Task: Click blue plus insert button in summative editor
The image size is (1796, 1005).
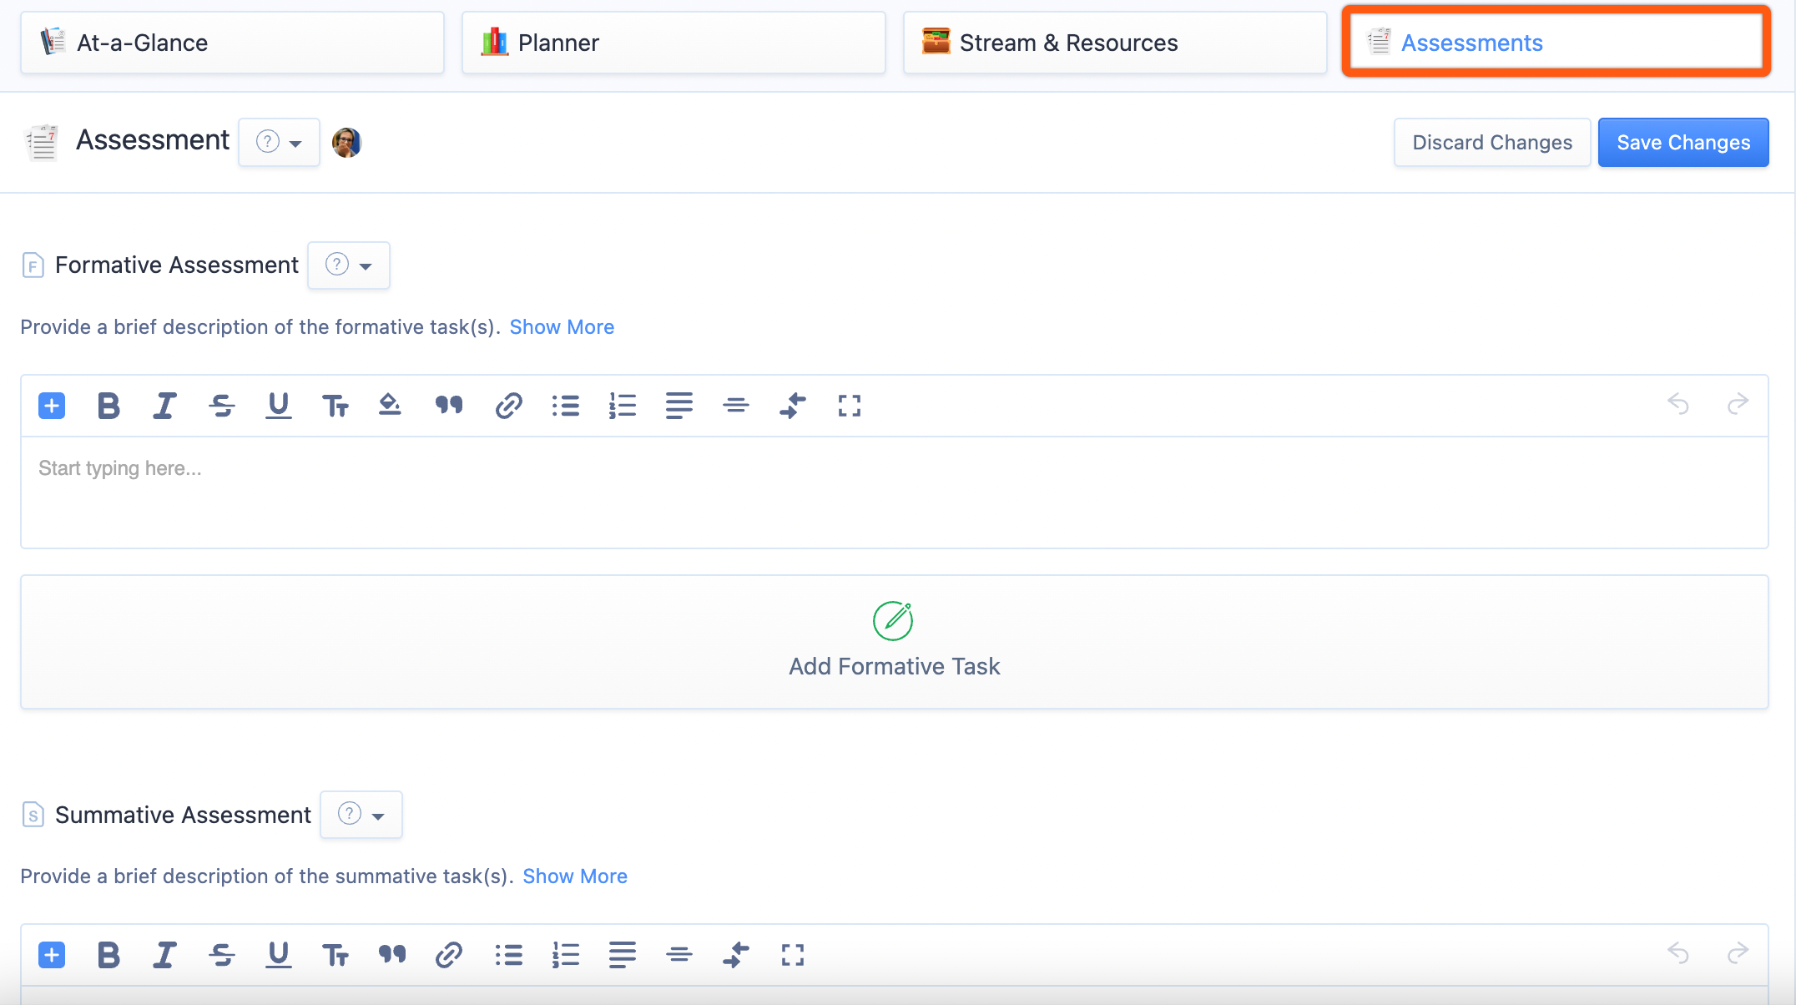Action: 52,955
